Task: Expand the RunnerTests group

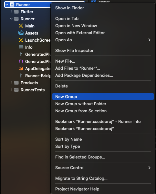Action: coord(11,90)
